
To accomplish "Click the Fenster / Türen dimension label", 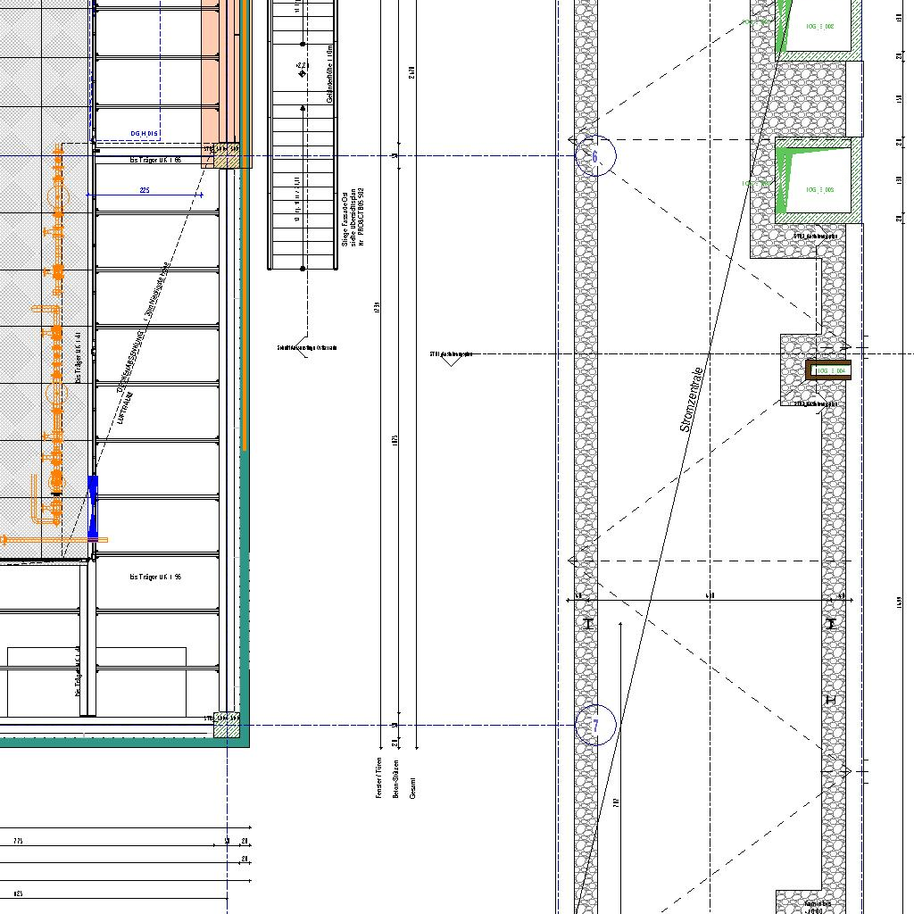I will click(x=379, y=775).
